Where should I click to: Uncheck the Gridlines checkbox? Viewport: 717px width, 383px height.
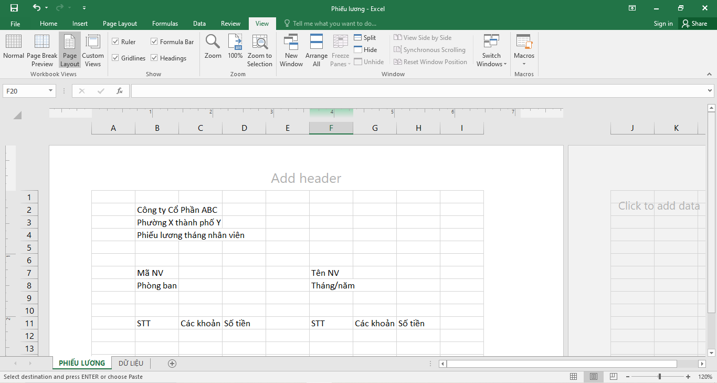point(129,58)
